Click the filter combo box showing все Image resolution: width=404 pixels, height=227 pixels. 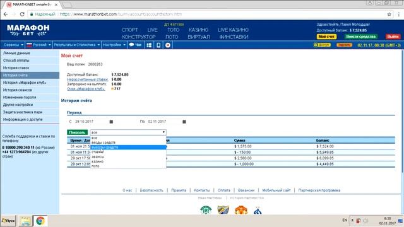128,132
